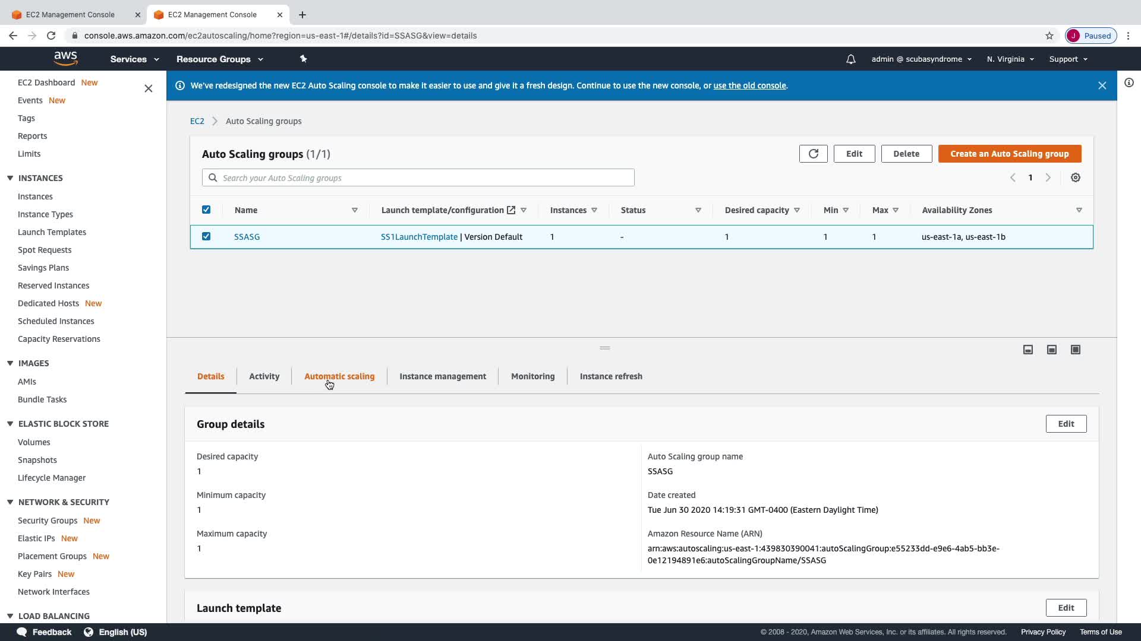
Task: Dismiss the blue info banner
Action: [x=1102, y=85]
